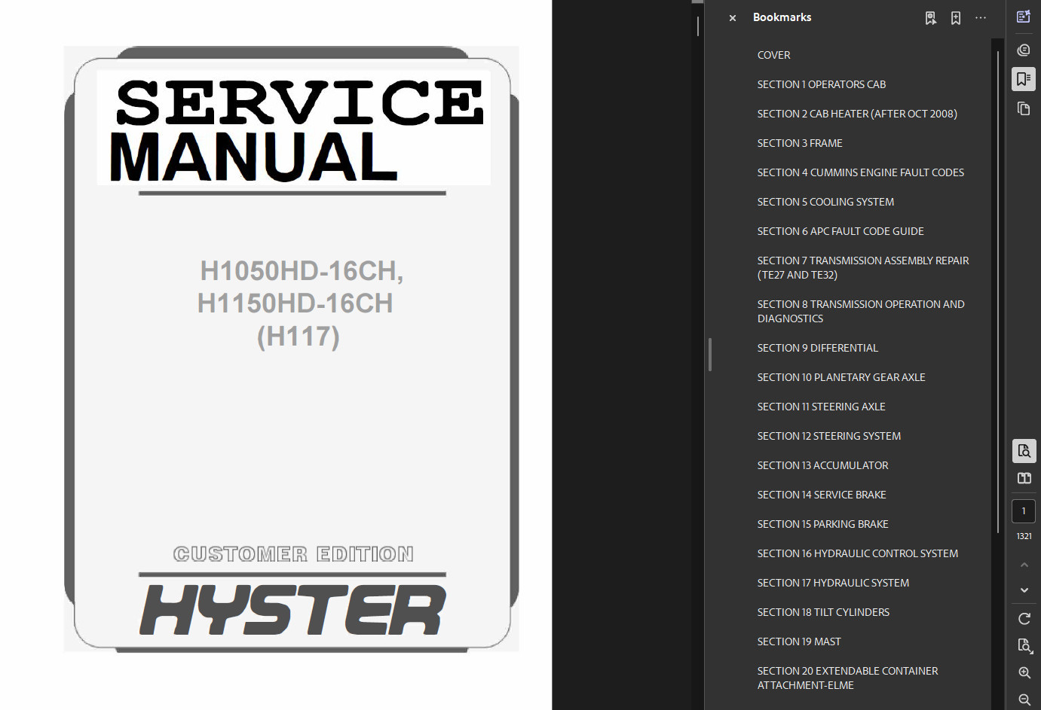Toggle the bookmarks sidebar icon

1024,79
